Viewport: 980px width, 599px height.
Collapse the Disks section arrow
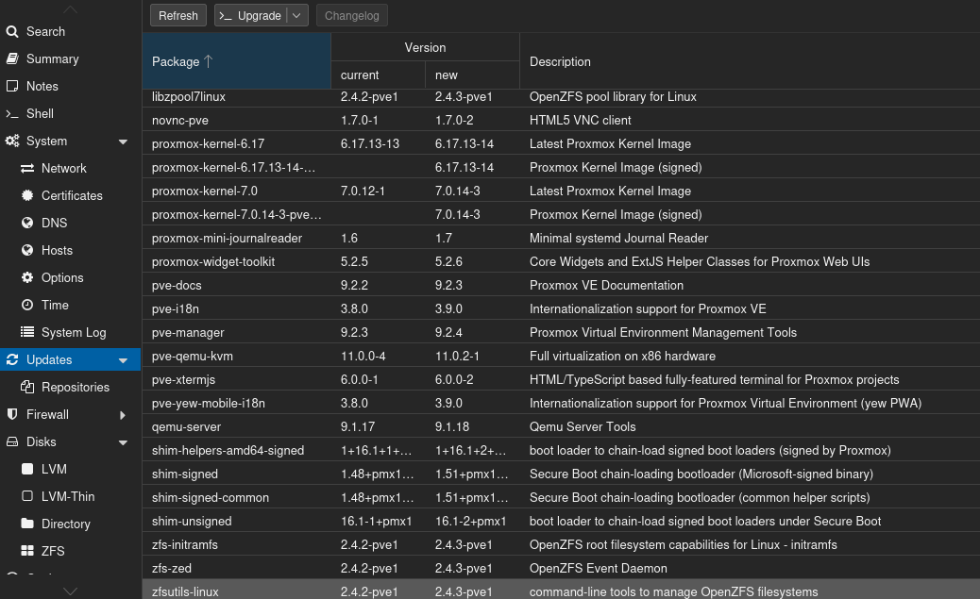point(123,442)
